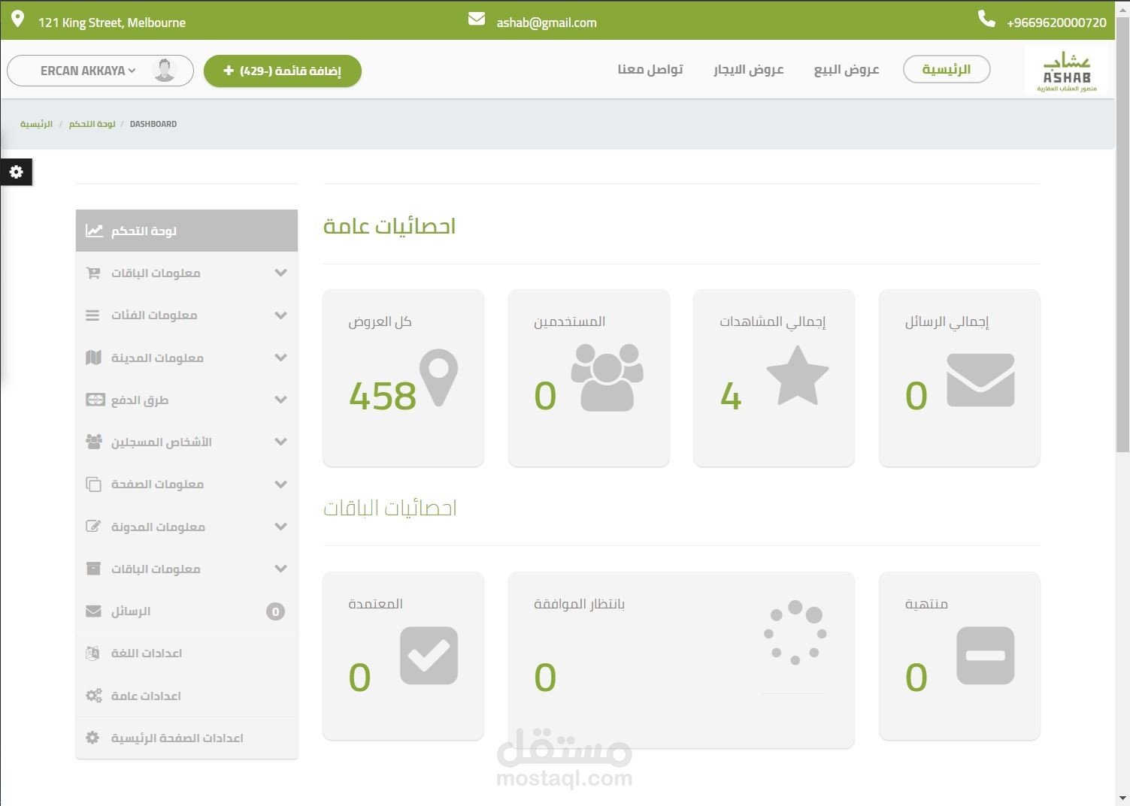The image size is (1130, 806).
Task: Click the messages counter badge showing 0
Action: (x=275, y=611)
